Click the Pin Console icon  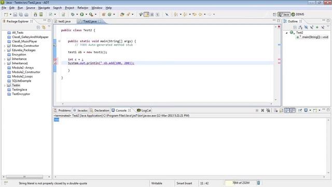(300, 111)
